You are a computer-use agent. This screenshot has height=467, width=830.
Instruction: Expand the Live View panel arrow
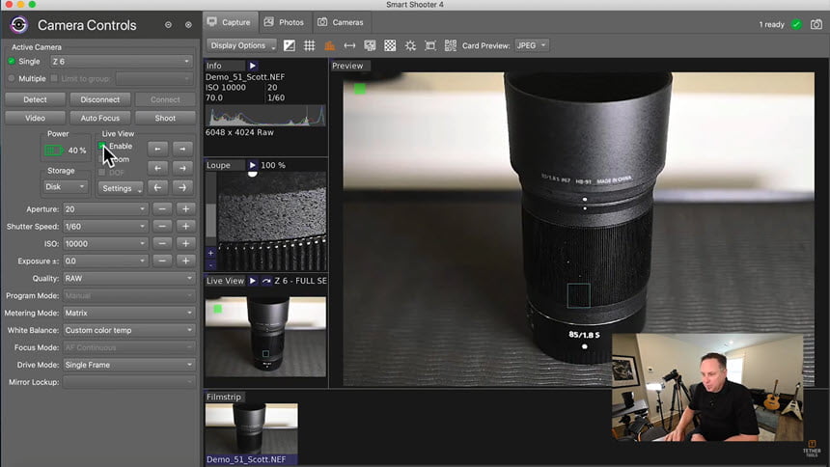click(x=253, y=281)
